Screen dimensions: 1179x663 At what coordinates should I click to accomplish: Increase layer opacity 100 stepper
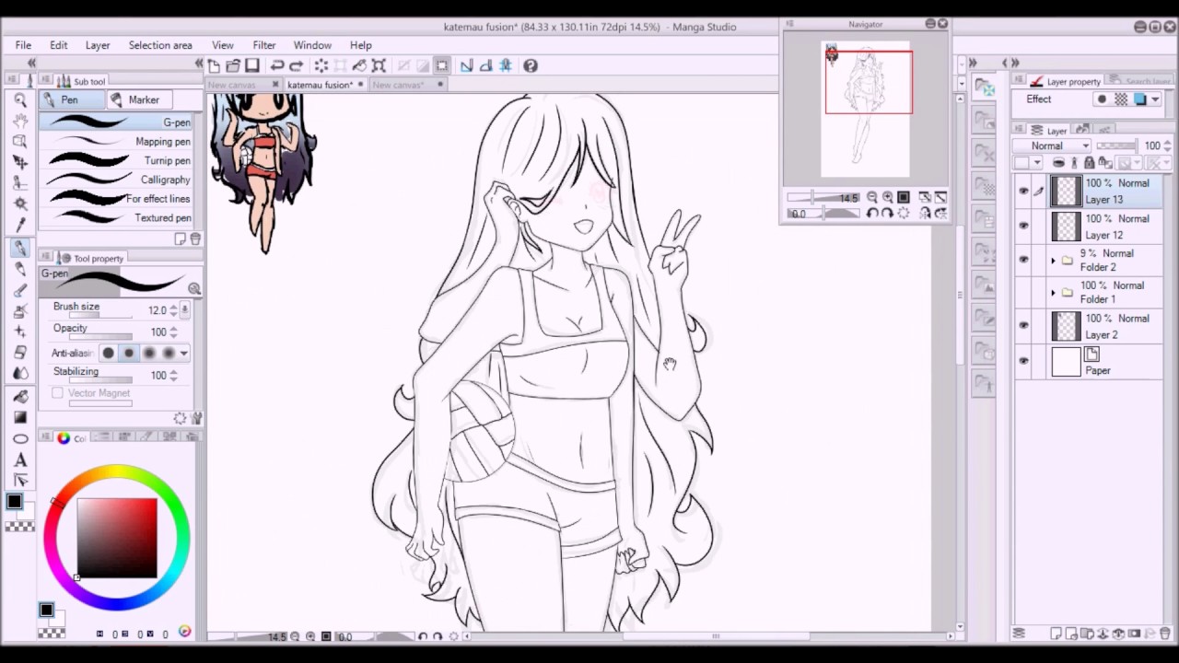coord(1168,142)
